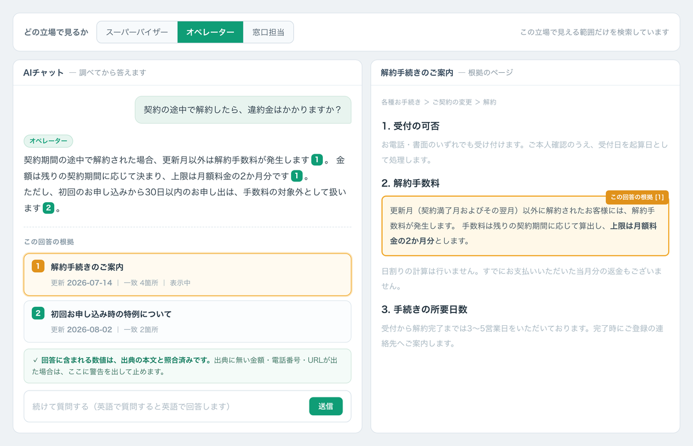Click paragraph 日割りの計算は行いません
This screenshot has width=693, height=446.
[525, 278]
